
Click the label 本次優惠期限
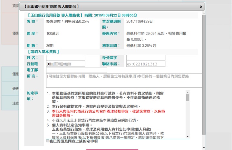pos(111,24)
